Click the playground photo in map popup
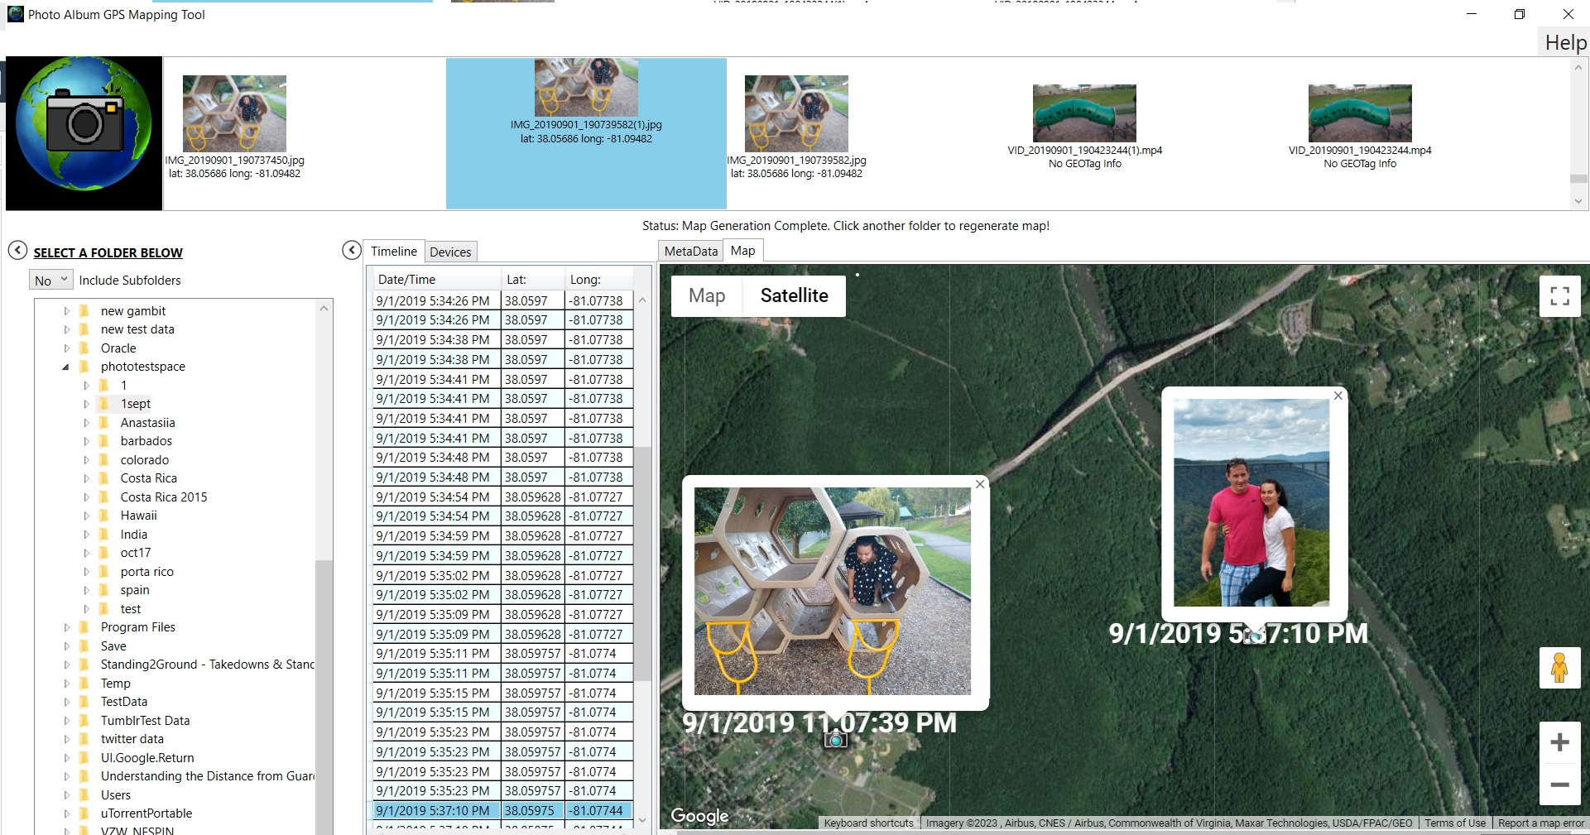This screenshot has width=1590, height=835. (x=833, y=591)
